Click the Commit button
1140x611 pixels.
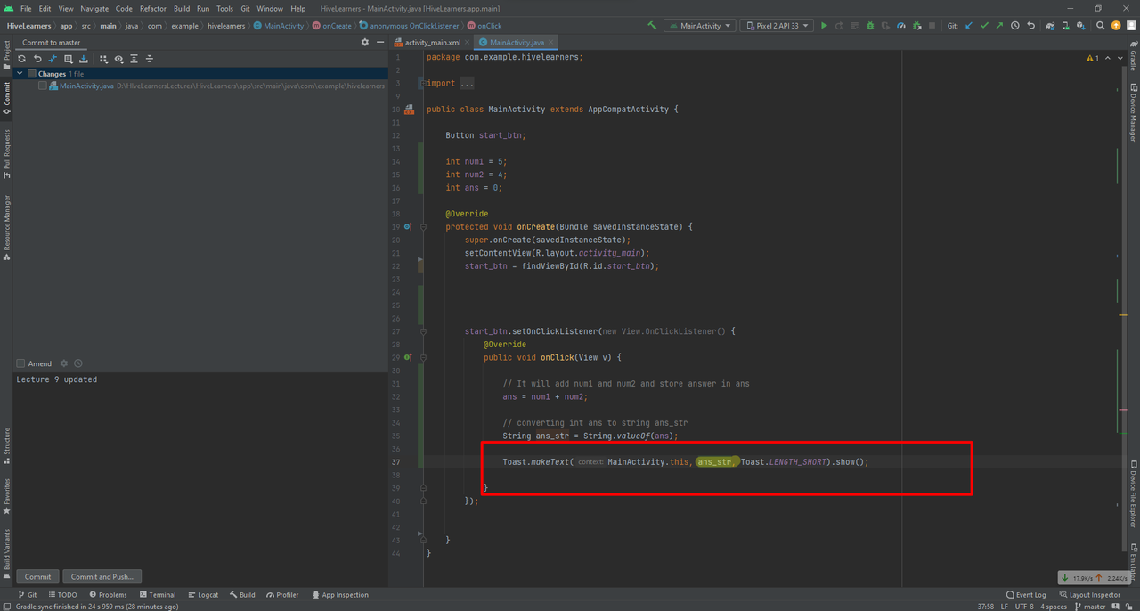point(38,576)
